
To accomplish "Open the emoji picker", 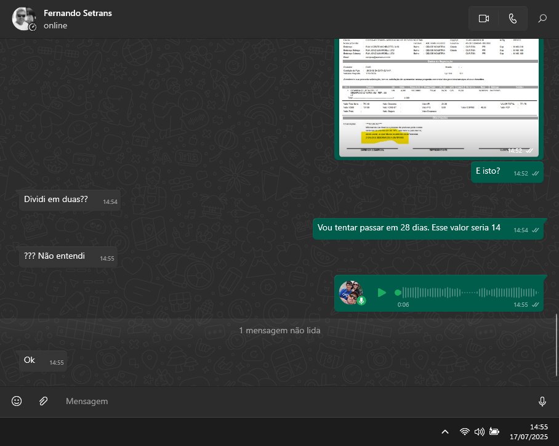I will [17, 401].
